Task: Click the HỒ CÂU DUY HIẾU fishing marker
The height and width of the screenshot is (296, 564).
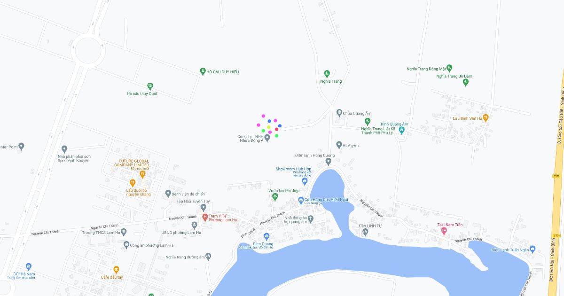Action: click(x=203, y=71)
